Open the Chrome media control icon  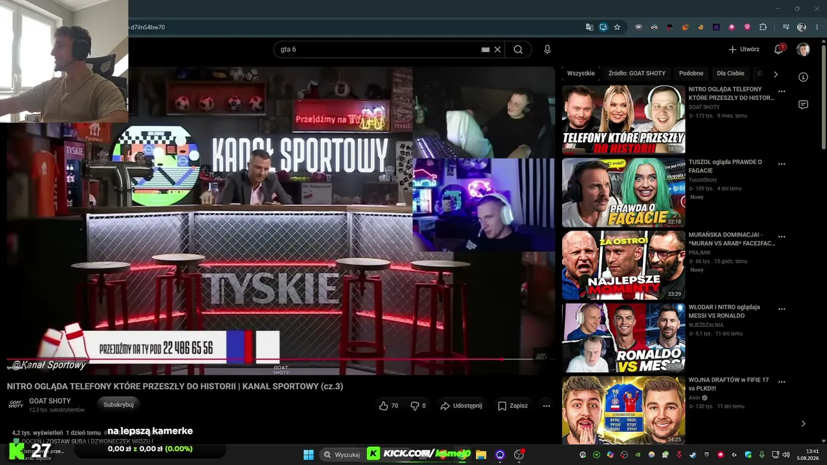click(x=786, y=27)
